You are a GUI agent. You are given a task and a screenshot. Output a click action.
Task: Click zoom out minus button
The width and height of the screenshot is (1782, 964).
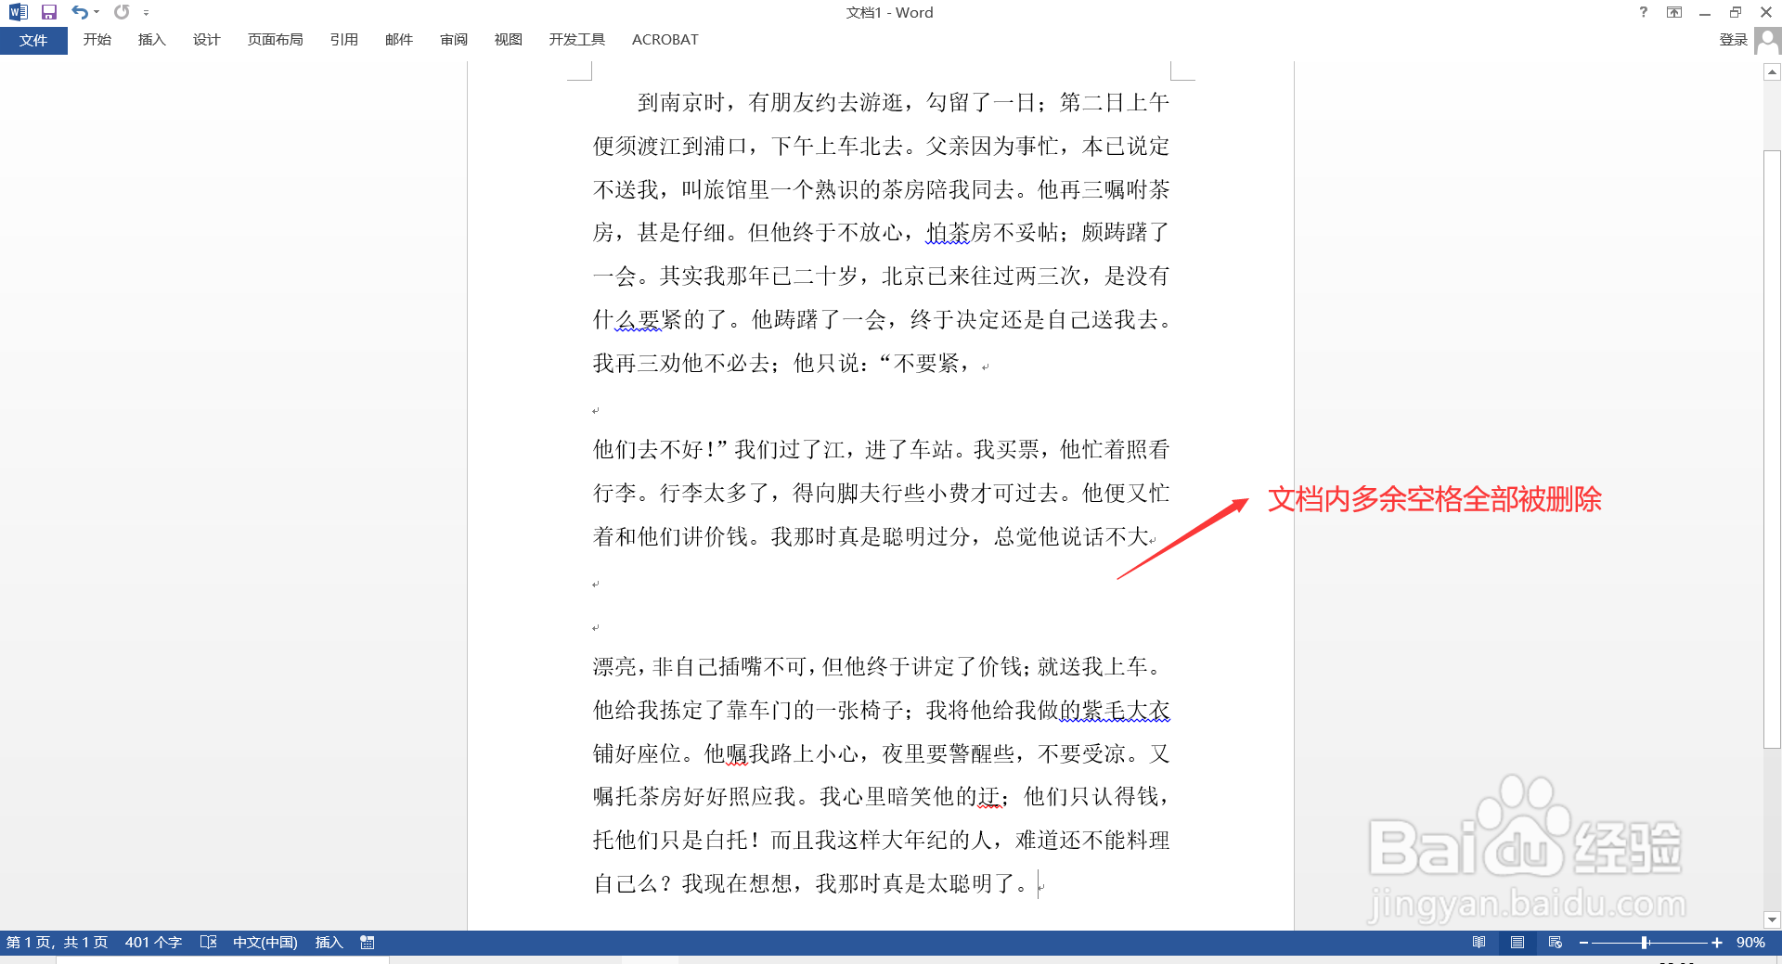(x=1583, y=943)
